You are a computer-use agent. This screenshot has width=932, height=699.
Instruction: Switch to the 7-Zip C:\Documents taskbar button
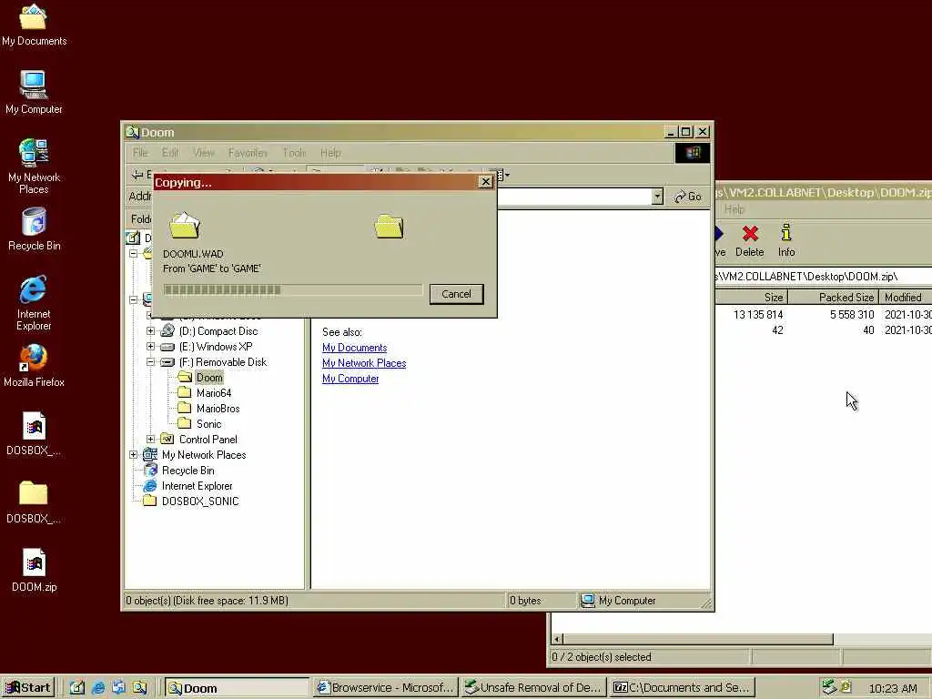click(683, 688)
